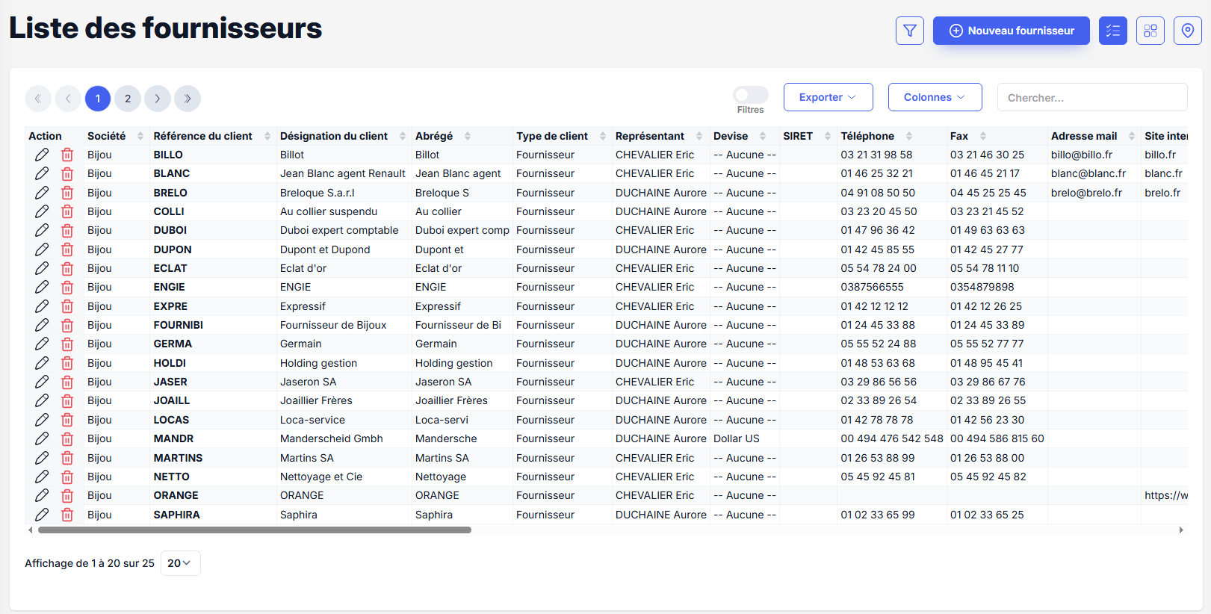Sort by Société column header
The width and height of the screenshot is (1211, 614).
tap(107, 136)
